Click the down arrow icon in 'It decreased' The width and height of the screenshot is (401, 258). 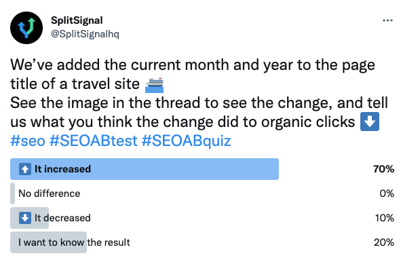pyautogui.click(x=25, y=218)
